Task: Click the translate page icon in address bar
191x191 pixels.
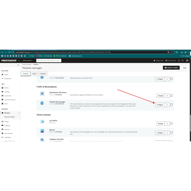Action: click(x=168, y=52)
